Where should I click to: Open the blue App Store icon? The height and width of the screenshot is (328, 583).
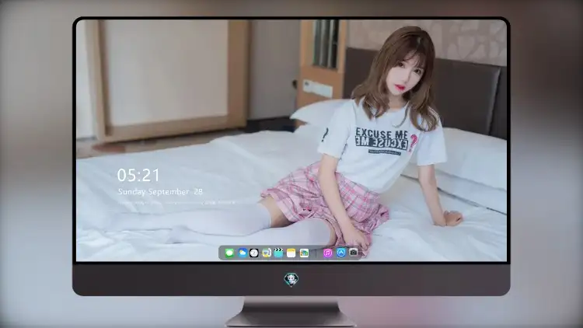341,253
